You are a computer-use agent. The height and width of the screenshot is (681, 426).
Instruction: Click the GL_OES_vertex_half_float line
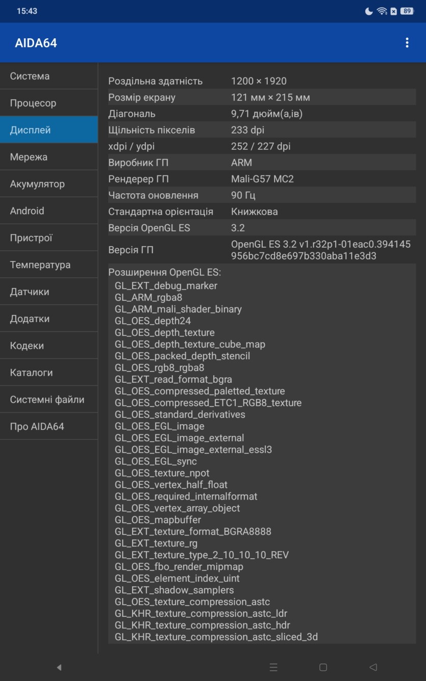click(171, 485)
